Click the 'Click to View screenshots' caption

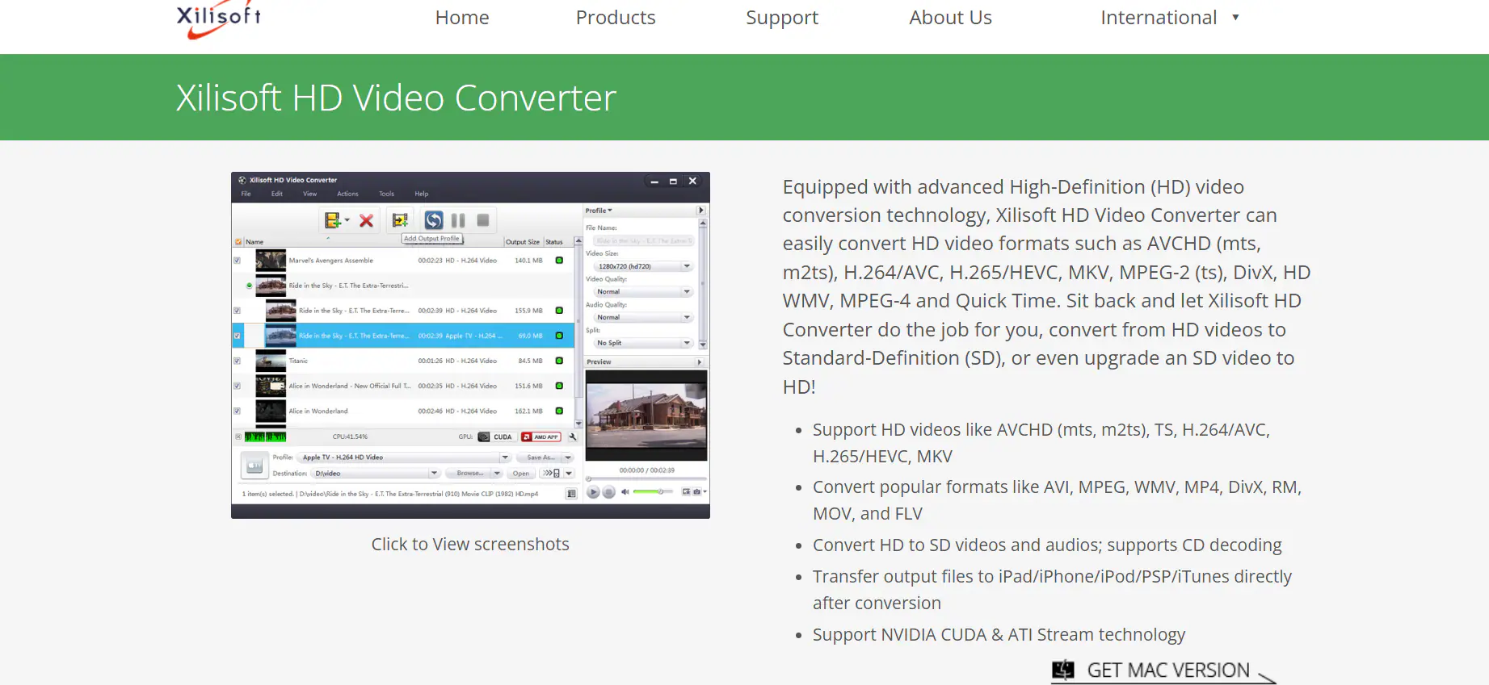pos(470,545)
